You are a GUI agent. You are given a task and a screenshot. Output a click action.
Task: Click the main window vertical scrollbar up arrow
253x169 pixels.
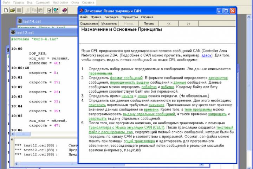(249, 17)
